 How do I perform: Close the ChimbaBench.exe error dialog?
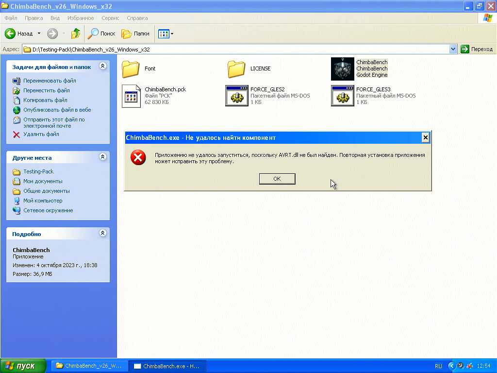[425, 137]
